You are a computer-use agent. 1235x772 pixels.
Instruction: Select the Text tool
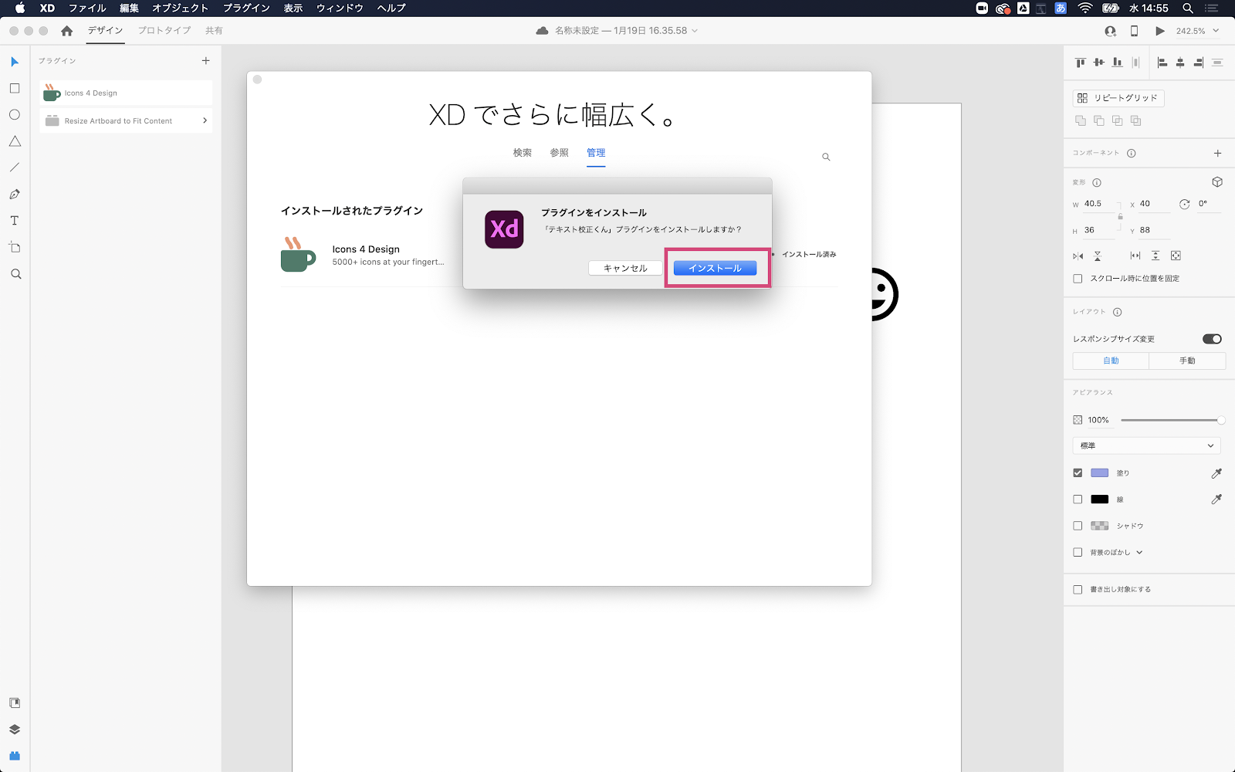15,221
